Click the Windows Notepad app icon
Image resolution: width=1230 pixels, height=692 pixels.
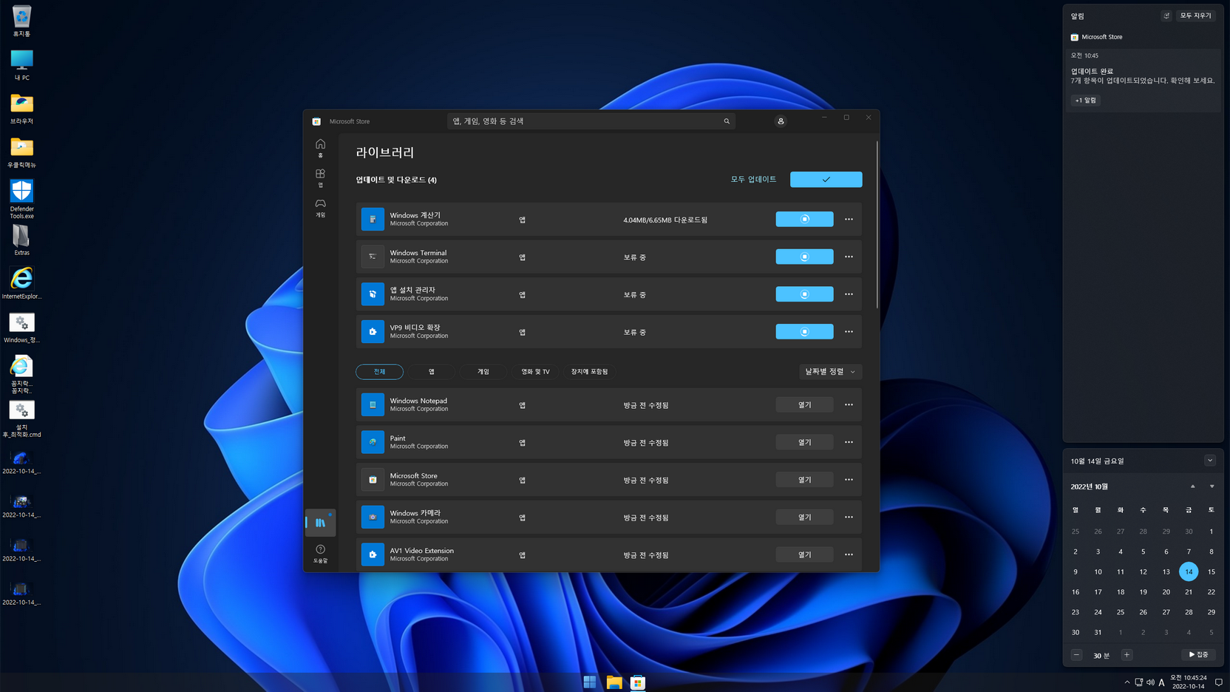click(x=373, y=404)
